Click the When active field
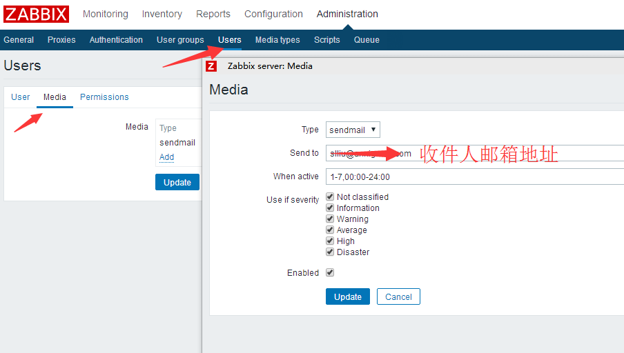The width and height of the screenshot is (624, 353). 474,176
